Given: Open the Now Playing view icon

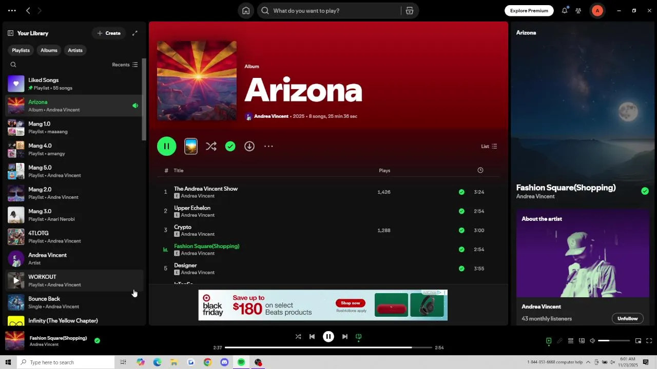Looking at the screenshot, I should pos(549,341).
